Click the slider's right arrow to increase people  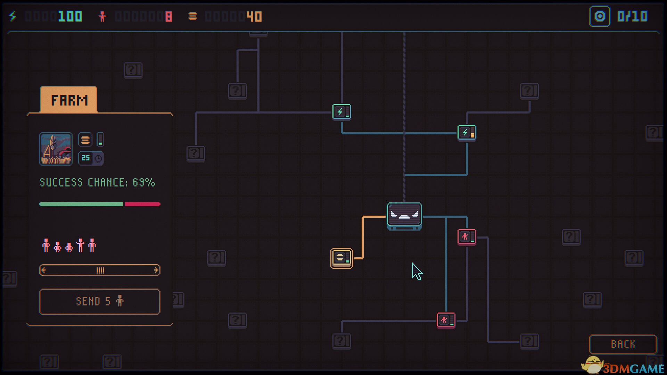pyautogui.click(x=156, y=270)
